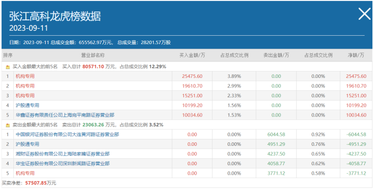Screen dimensions: 374x189
Task: Click third-ranked 机构专用 buyer entry
Action: [x=25, y=96]
